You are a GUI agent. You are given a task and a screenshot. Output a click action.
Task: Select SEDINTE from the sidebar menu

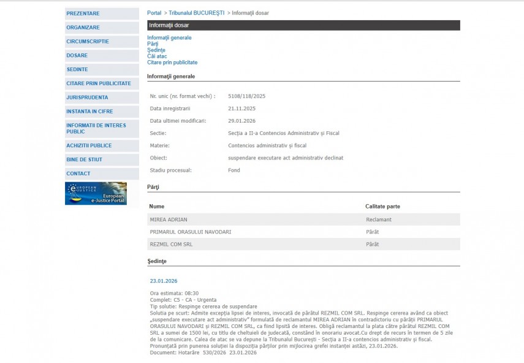pyautogui.click(x=77, y=69)
